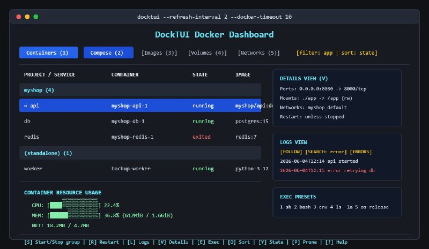The image size is (429, 249).
Task: Click the PROJECT / SERVICE column header
Action: coord(49,74)
